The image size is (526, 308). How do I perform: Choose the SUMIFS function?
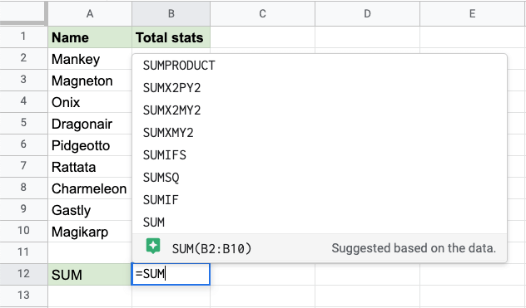(x=320, y=155)
